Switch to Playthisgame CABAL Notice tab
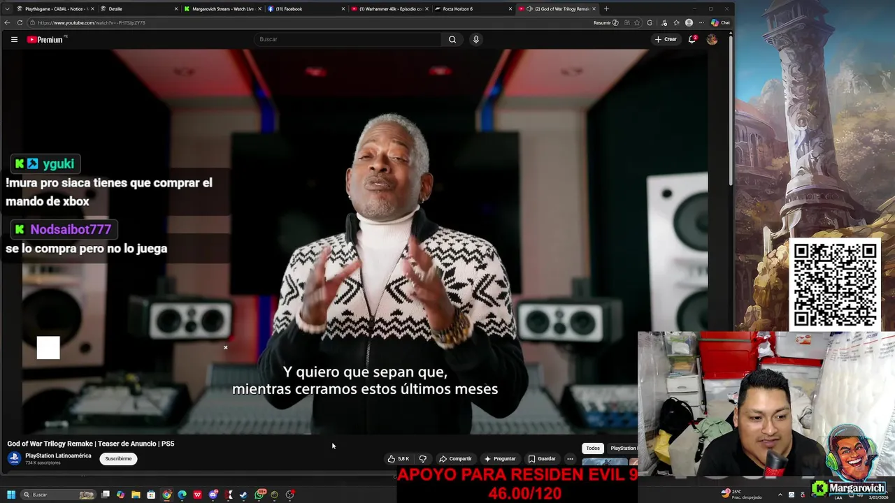This screenshot has width=895, height=503. [x=55, y=8]
